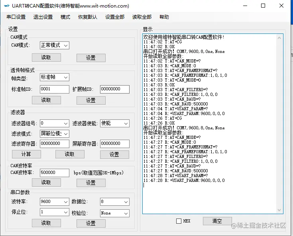This screenshot has width=293, height=236.
Task: Expand the 滤波器使能 dropdown showing 使能
Action: pyautogui.click(x=115, y=123)
